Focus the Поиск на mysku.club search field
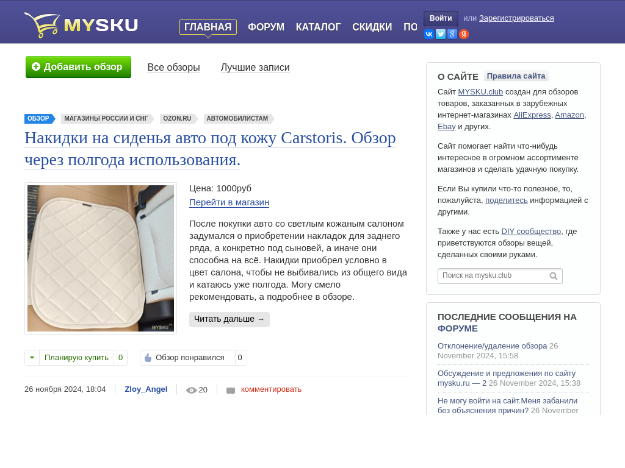This screenshot has height=468, width=625. 500,276
